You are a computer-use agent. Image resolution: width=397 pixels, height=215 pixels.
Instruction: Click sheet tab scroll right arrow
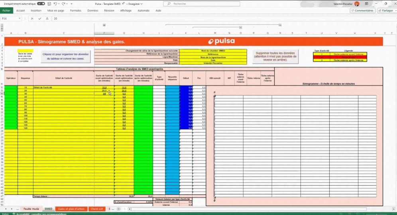point(12,209)
